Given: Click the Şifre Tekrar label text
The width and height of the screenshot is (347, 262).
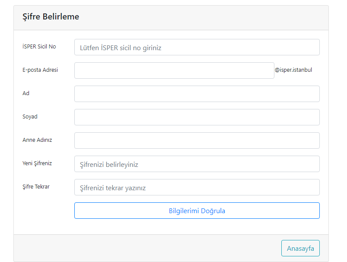Looking at the screenshot, I should tap(35, 186).
